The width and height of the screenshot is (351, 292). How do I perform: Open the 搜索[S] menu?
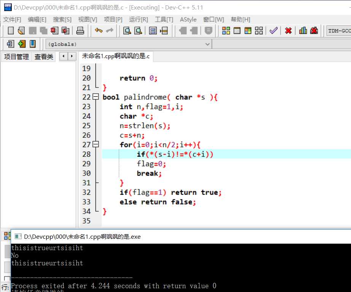pyautogui.click(x=62, y=19)
